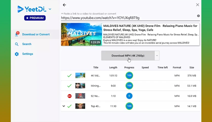Expand the YeetDL logo menu chevron

(x=50, y=9)
